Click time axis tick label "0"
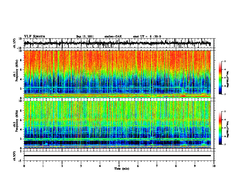The height and width of the screenshot is (186, 241). tap(24, 166)
